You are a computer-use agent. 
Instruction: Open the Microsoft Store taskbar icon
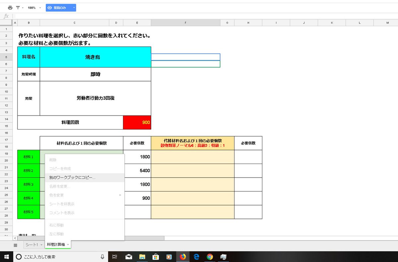click(x=156, y=256)
